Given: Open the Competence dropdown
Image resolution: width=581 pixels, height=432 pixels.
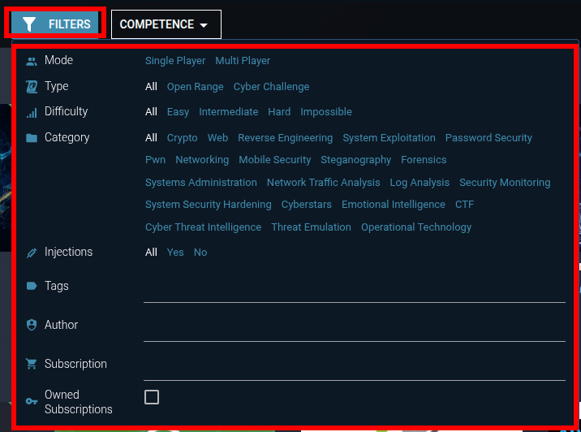Looking at the screenshot, I should point(166,24).
